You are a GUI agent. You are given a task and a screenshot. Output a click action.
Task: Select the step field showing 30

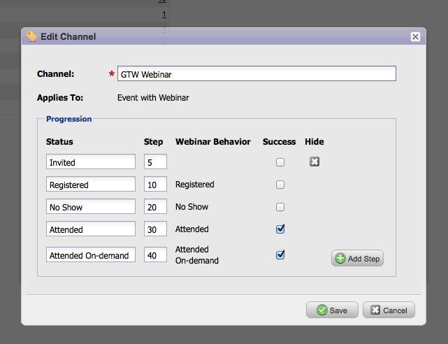tap(155, 229)
